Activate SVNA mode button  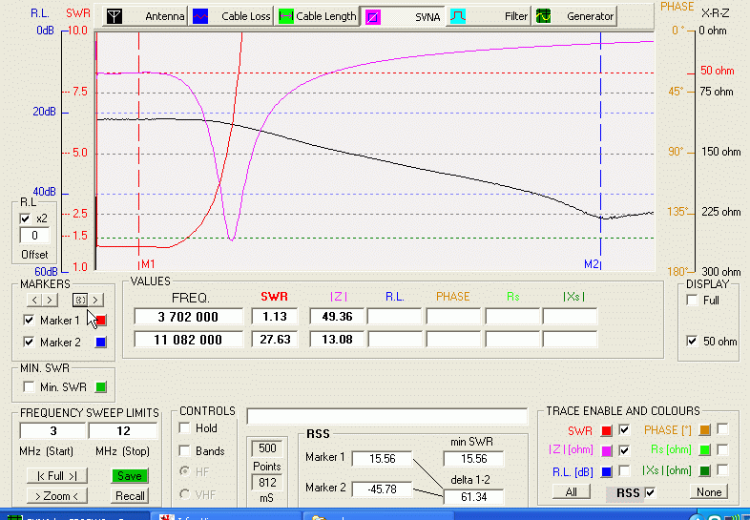pyautogui.click(x=403, y=16)
